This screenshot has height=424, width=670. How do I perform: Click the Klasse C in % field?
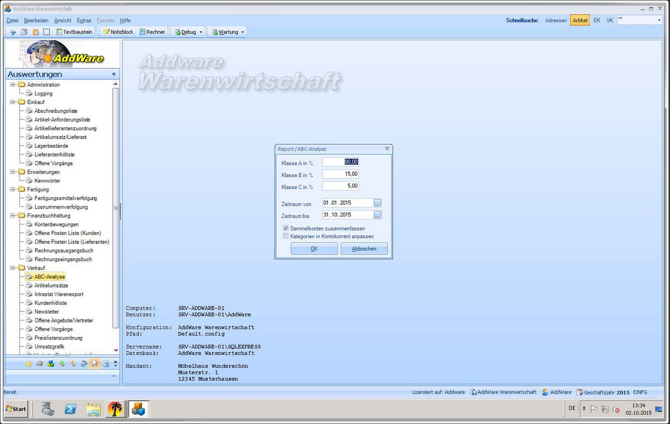point(340,186)
